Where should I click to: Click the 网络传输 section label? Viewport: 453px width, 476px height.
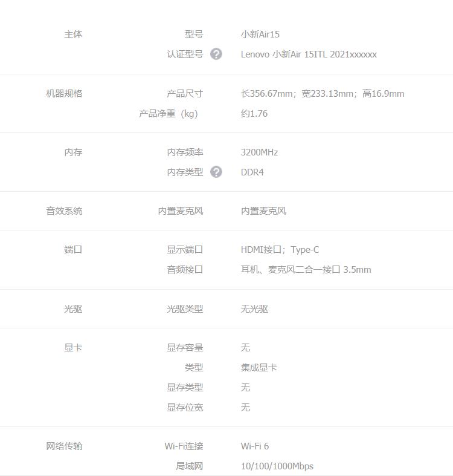(x=64, y=446)
